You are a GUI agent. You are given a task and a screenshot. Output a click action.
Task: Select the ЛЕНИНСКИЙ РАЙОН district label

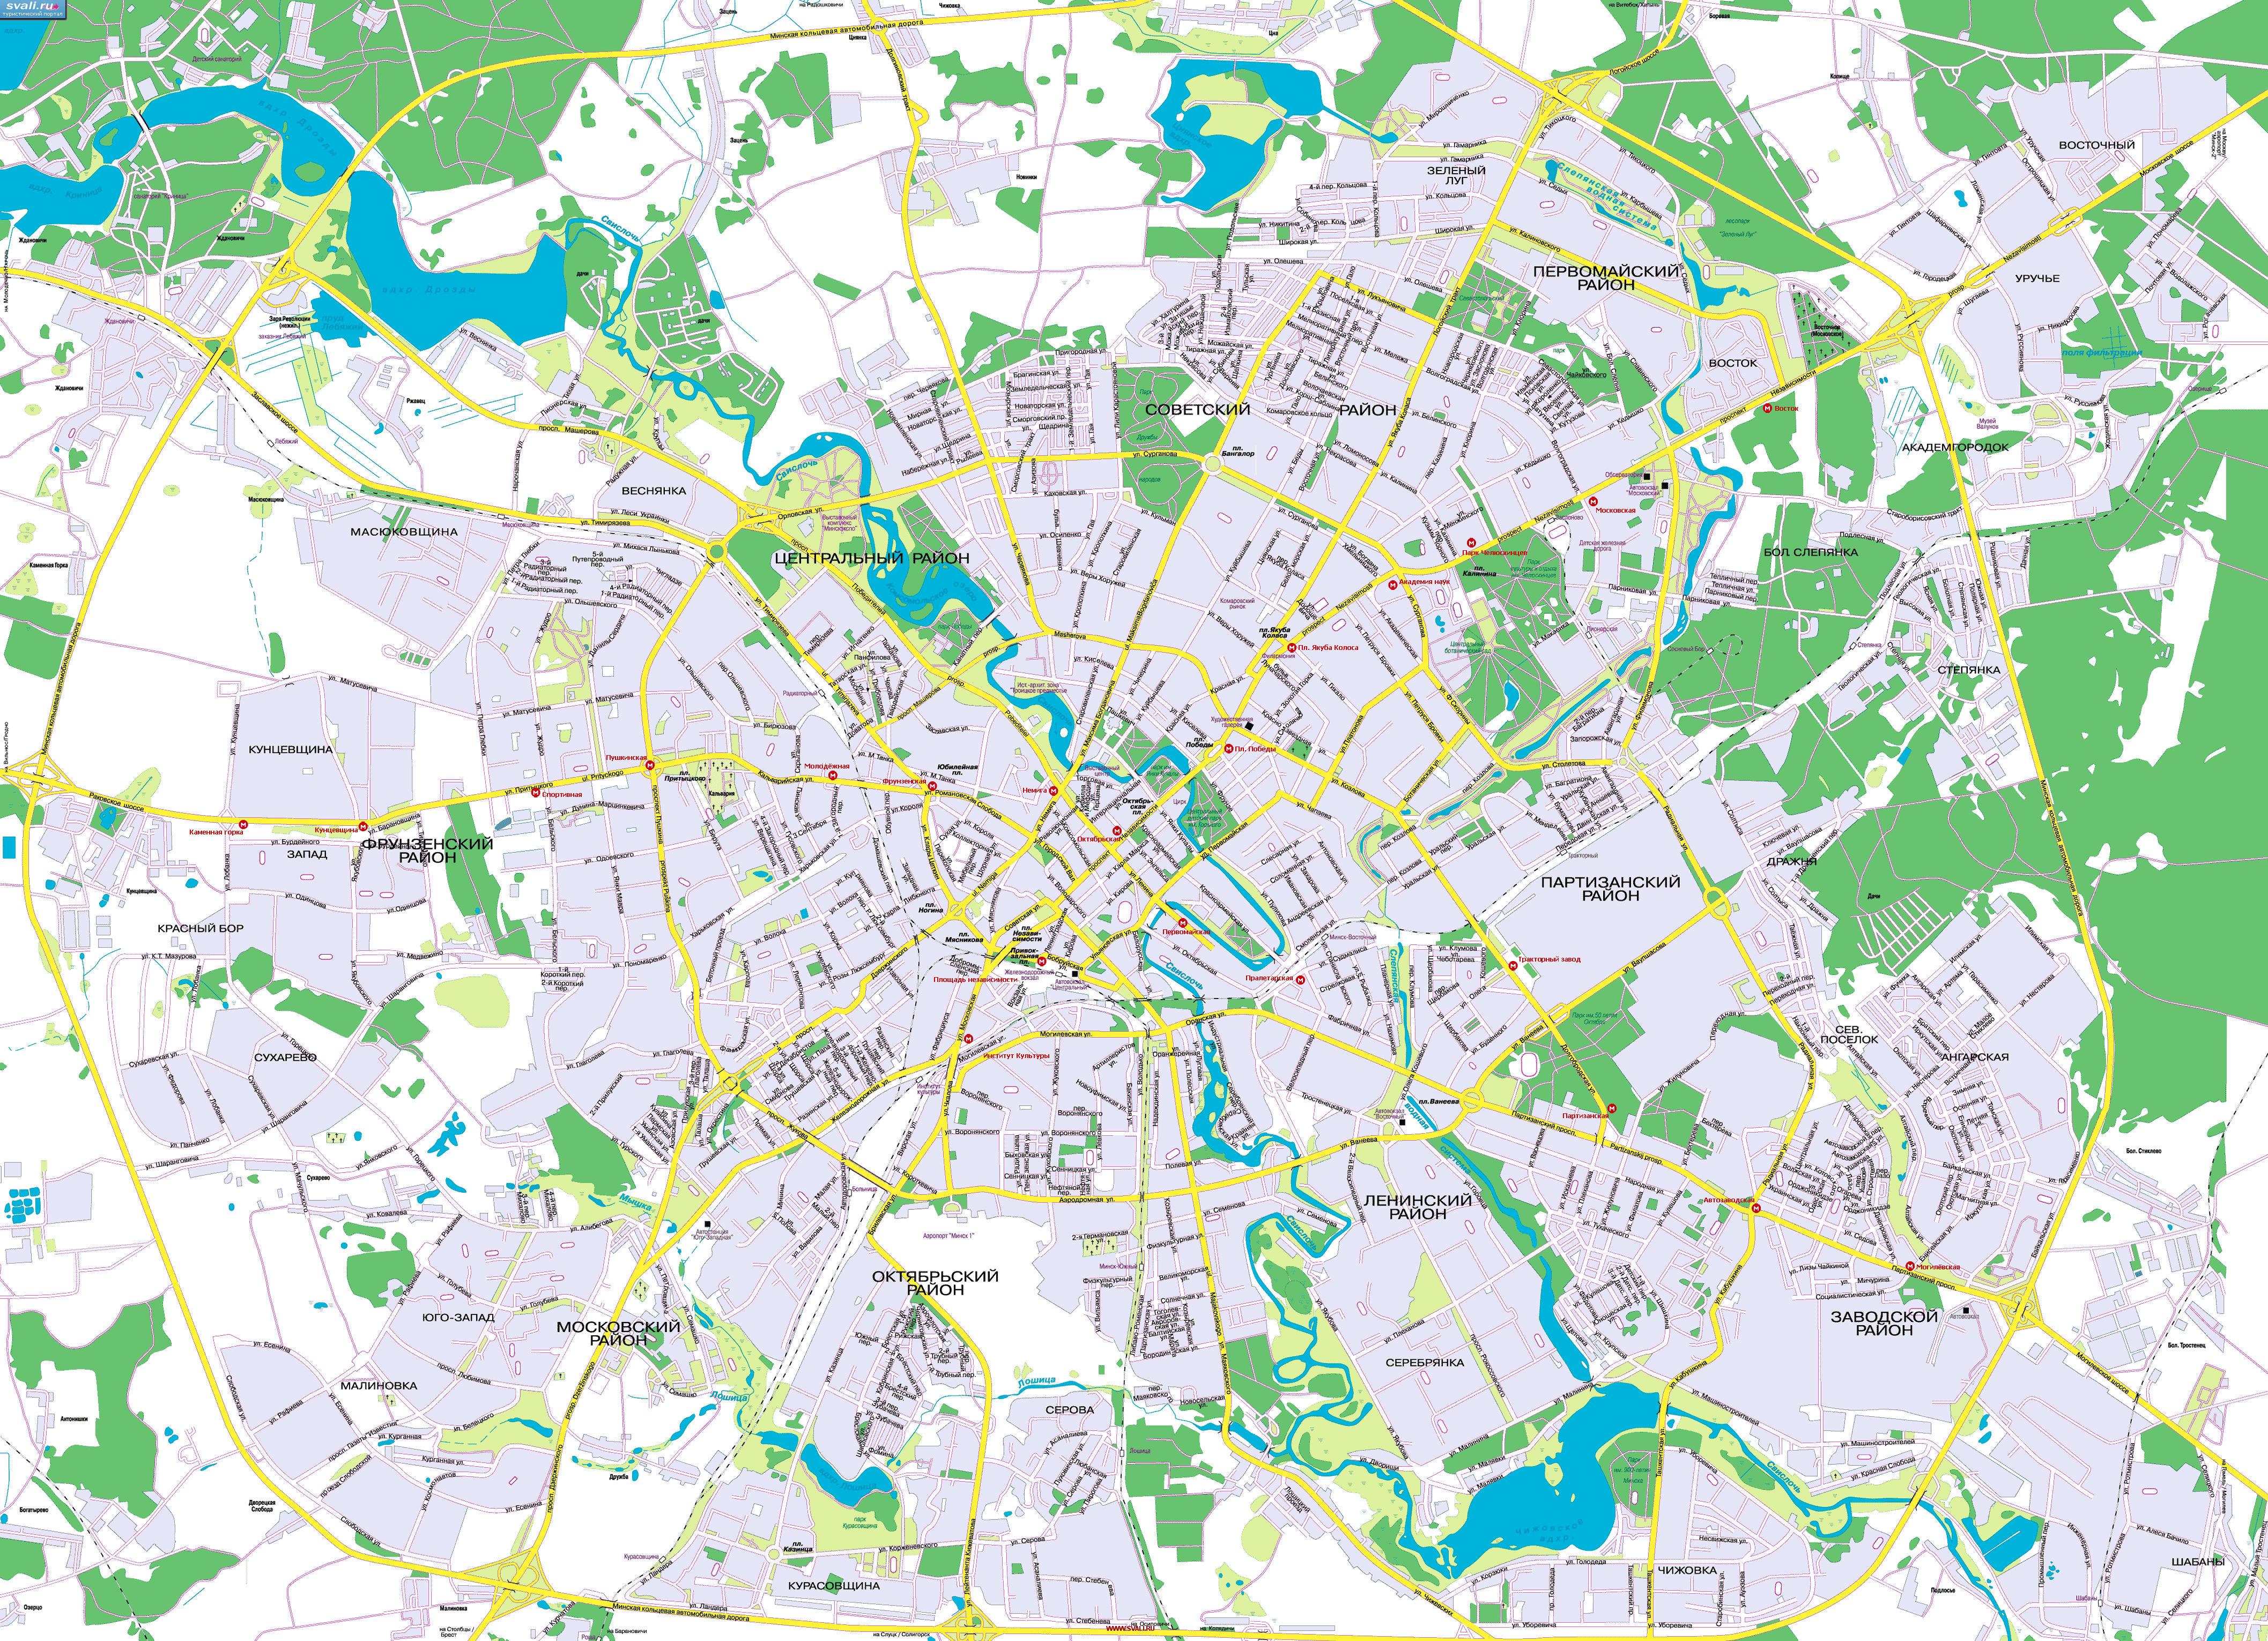[x=1418, y=1207]
